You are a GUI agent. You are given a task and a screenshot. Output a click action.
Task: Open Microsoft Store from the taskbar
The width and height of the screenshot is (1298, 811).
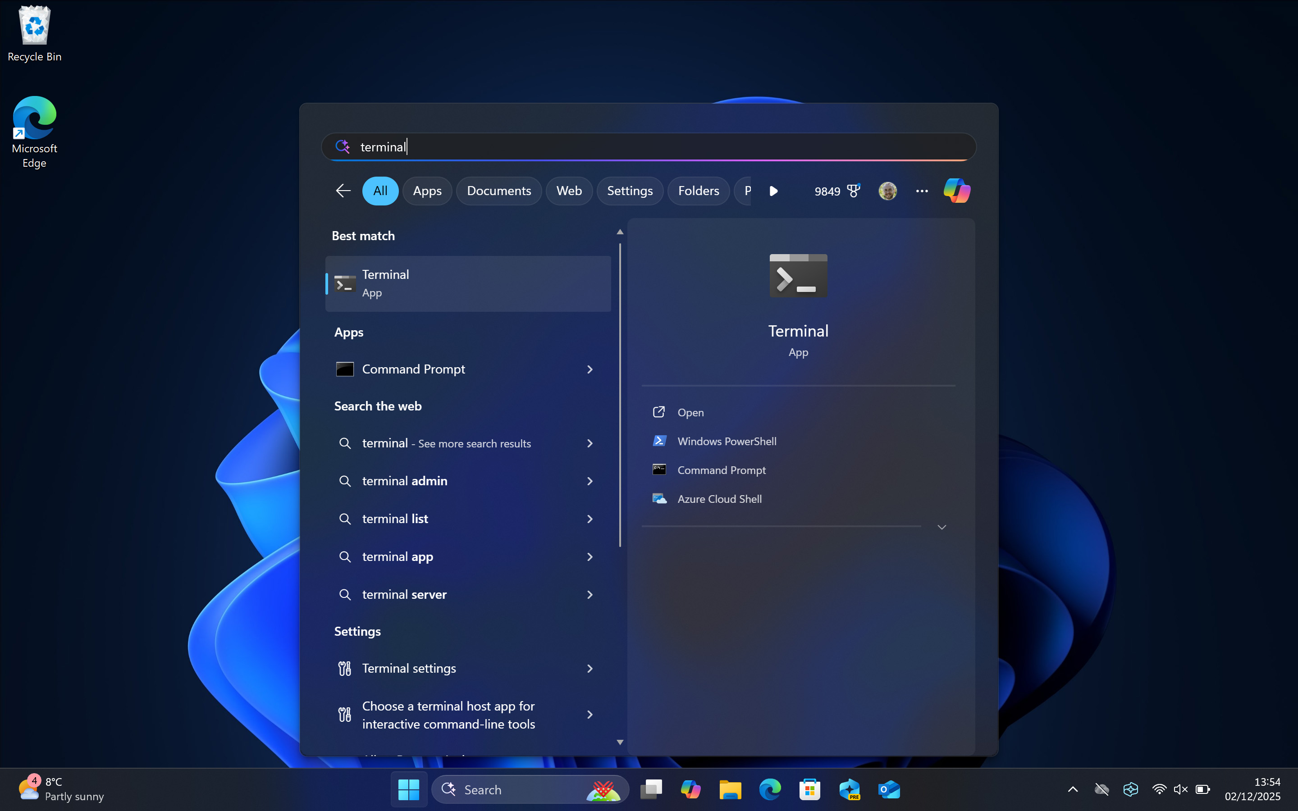coord(810,789)
